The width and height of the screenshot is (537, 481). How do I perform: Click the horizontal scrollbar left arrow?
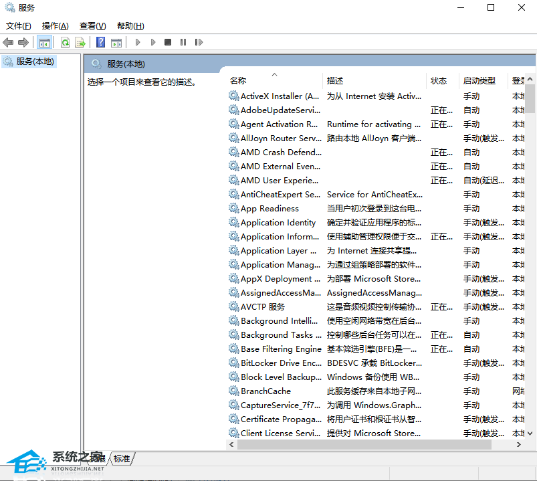[x=233, y=445]
